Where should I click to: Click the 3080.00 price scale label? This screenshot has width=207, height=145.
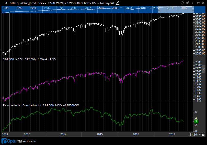[200, 29]
